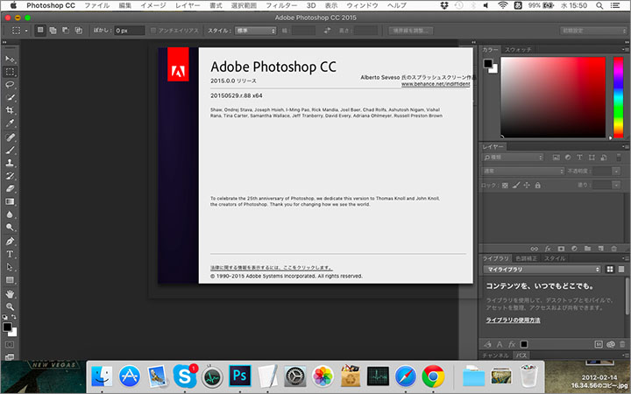Open the workspace switcher dropdown
The image size is (631, 394).
pos(593,31)
